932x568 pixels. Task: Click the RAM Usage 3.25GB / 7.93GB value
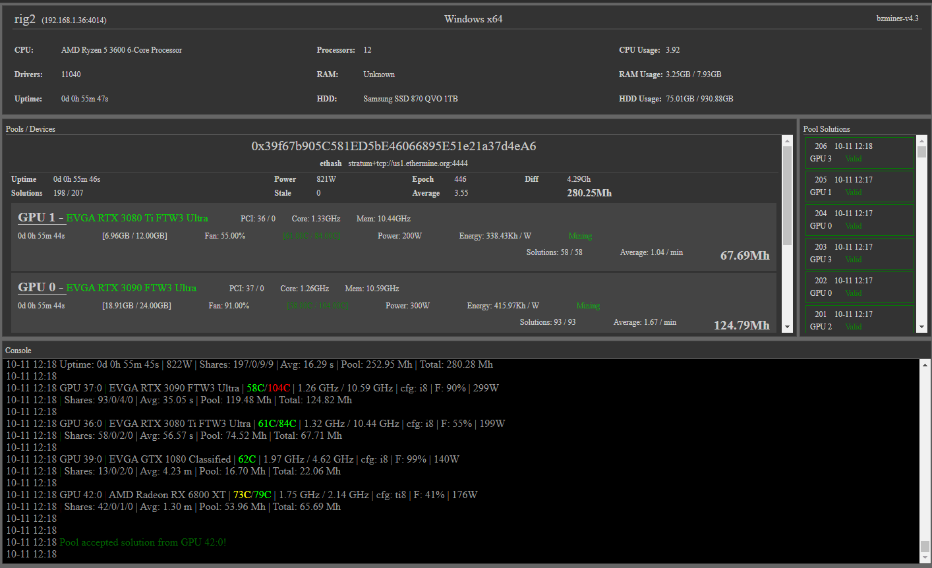(693, 74)
